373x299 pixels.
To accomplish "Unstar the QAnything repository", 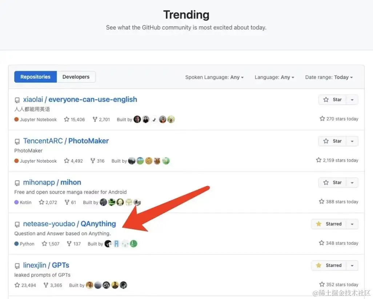I will click(329, 224).
